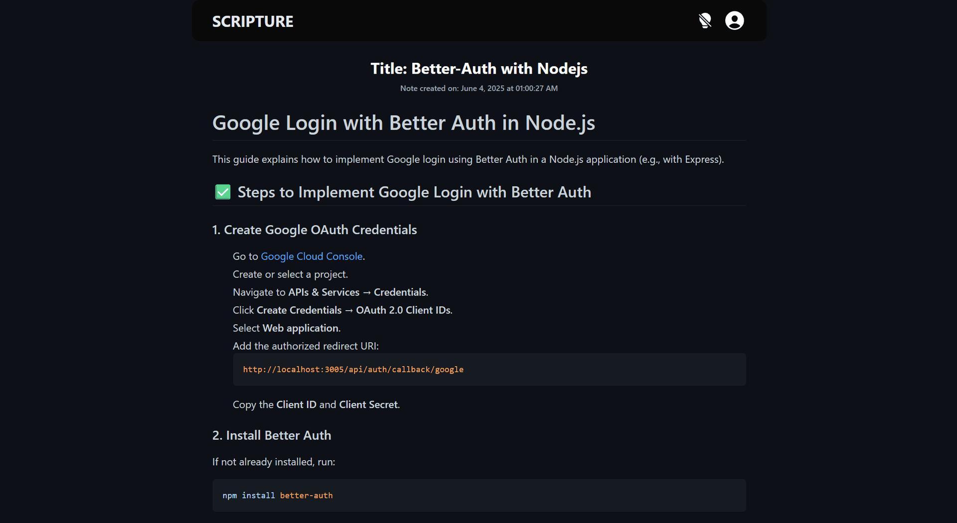Click 'Web application' bold text
This screenshot has height=523, width=957.
[x=301, y=328]
